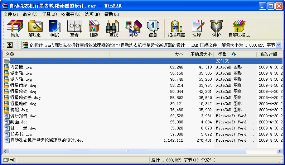
Task: Click the icon of 装配.dwg
Action: pyautogui.click(x=7, y=110)
